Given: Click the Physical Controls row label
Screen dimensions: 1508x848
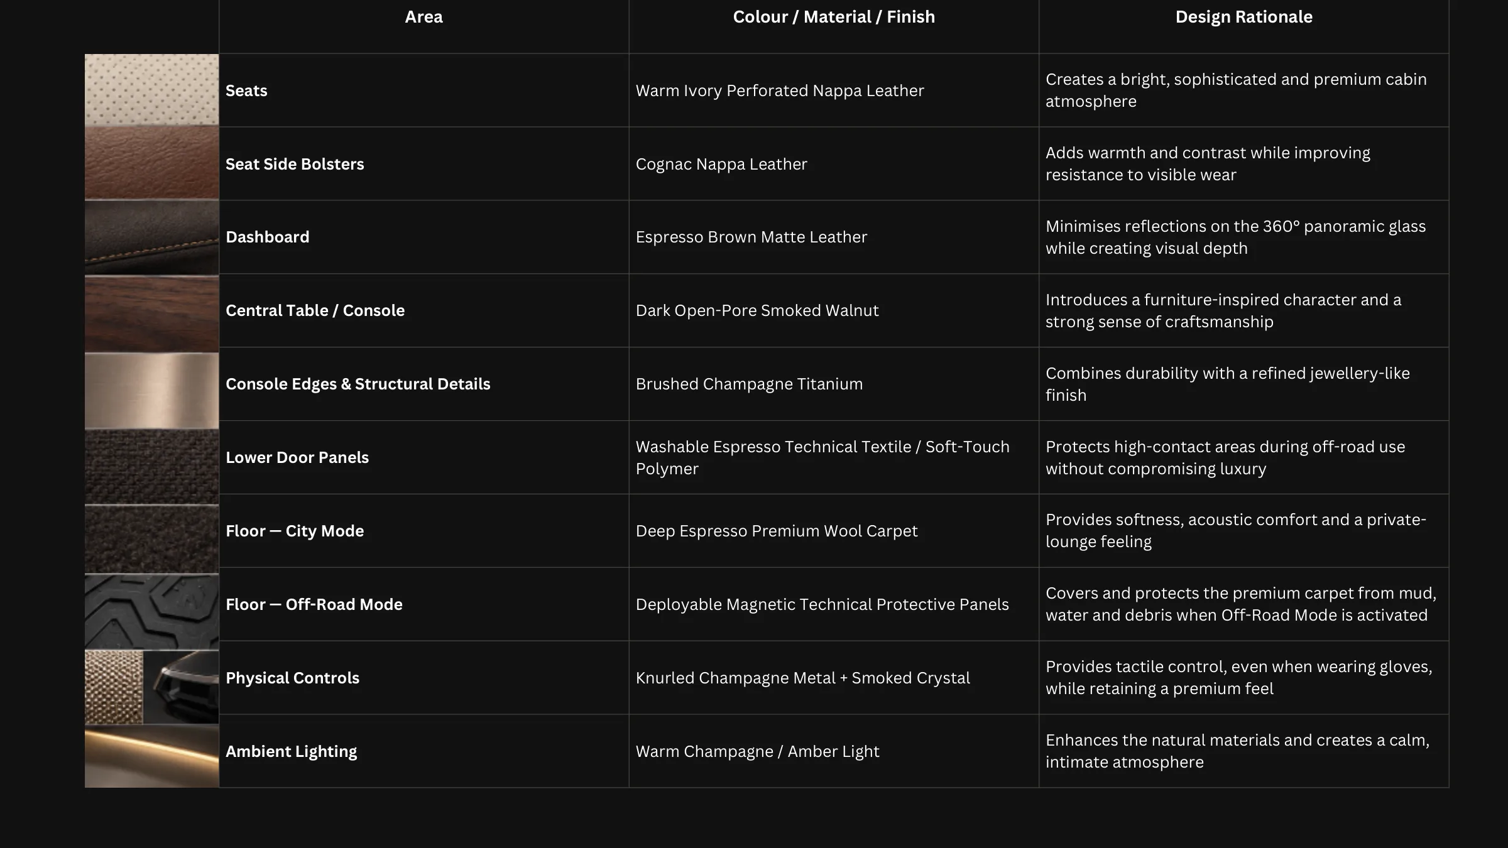Looking at the screenshot, I should pyautogui.click(x=292, y=678).
